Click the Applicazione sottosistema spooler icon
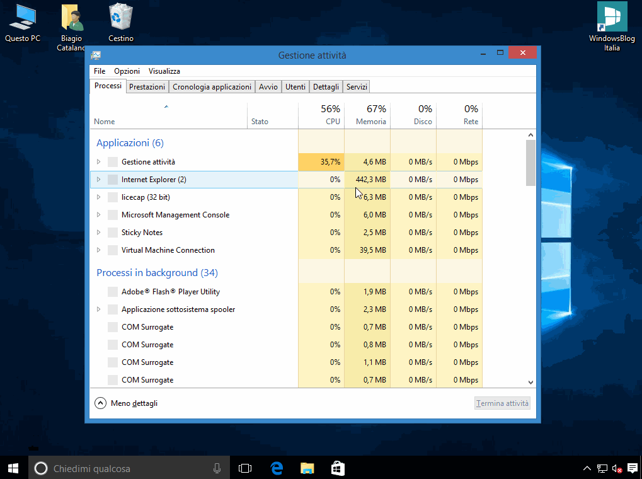 coord(113,309)
